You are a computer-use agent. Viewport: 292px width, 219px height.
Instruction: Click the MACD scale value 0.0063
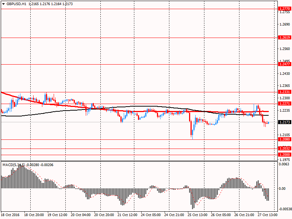(284, 164)
